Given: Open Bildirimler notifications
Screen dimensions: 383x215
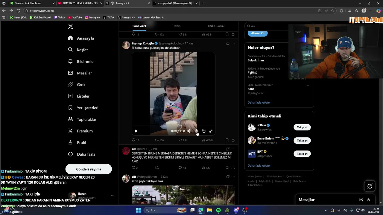Looking at the screenshot, I should click(x=81, y=62).
